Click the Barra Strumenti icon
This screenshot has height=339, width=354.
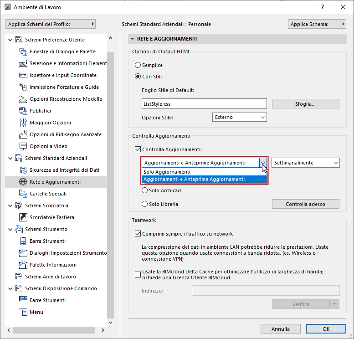(23, 241)
